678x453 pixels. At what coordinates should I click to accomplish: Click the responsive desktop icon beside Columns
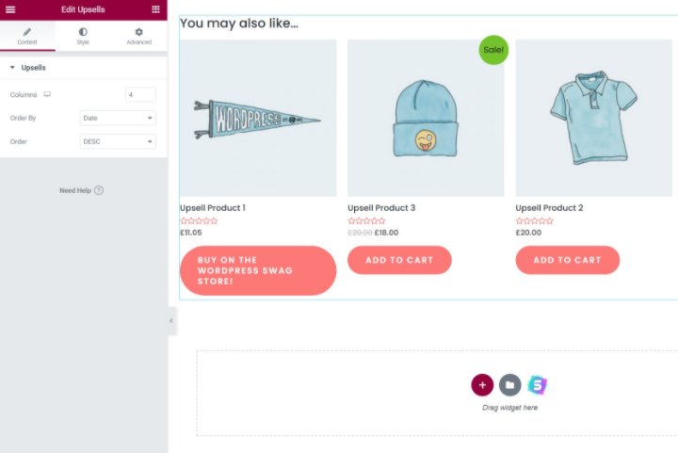(47, 94)
